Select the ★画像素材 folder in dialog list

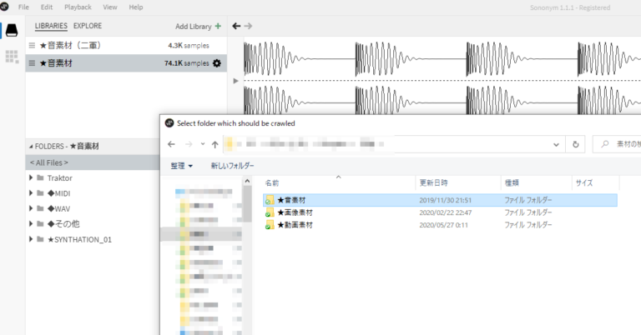click(440, 212)
